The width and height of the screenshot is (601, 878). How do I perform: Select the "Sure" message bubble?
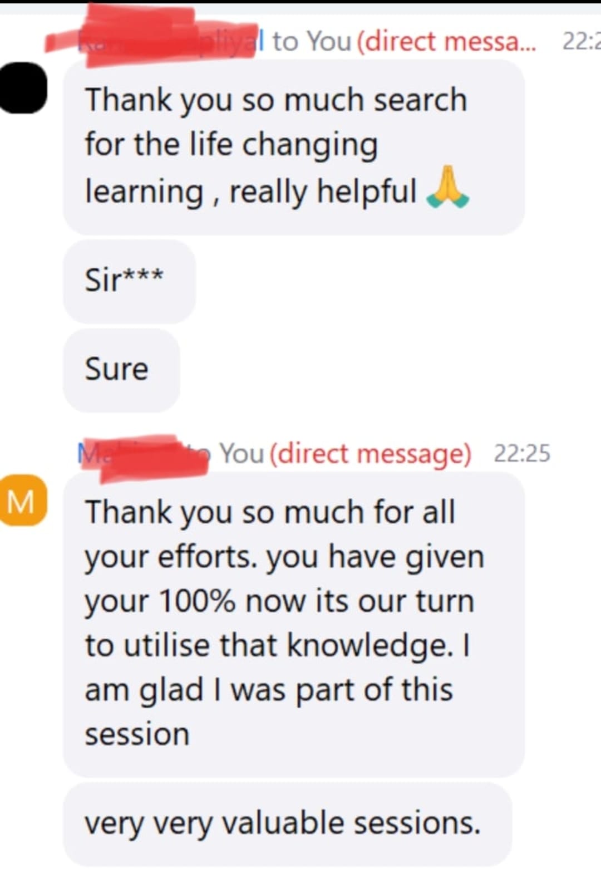point(121,370)
